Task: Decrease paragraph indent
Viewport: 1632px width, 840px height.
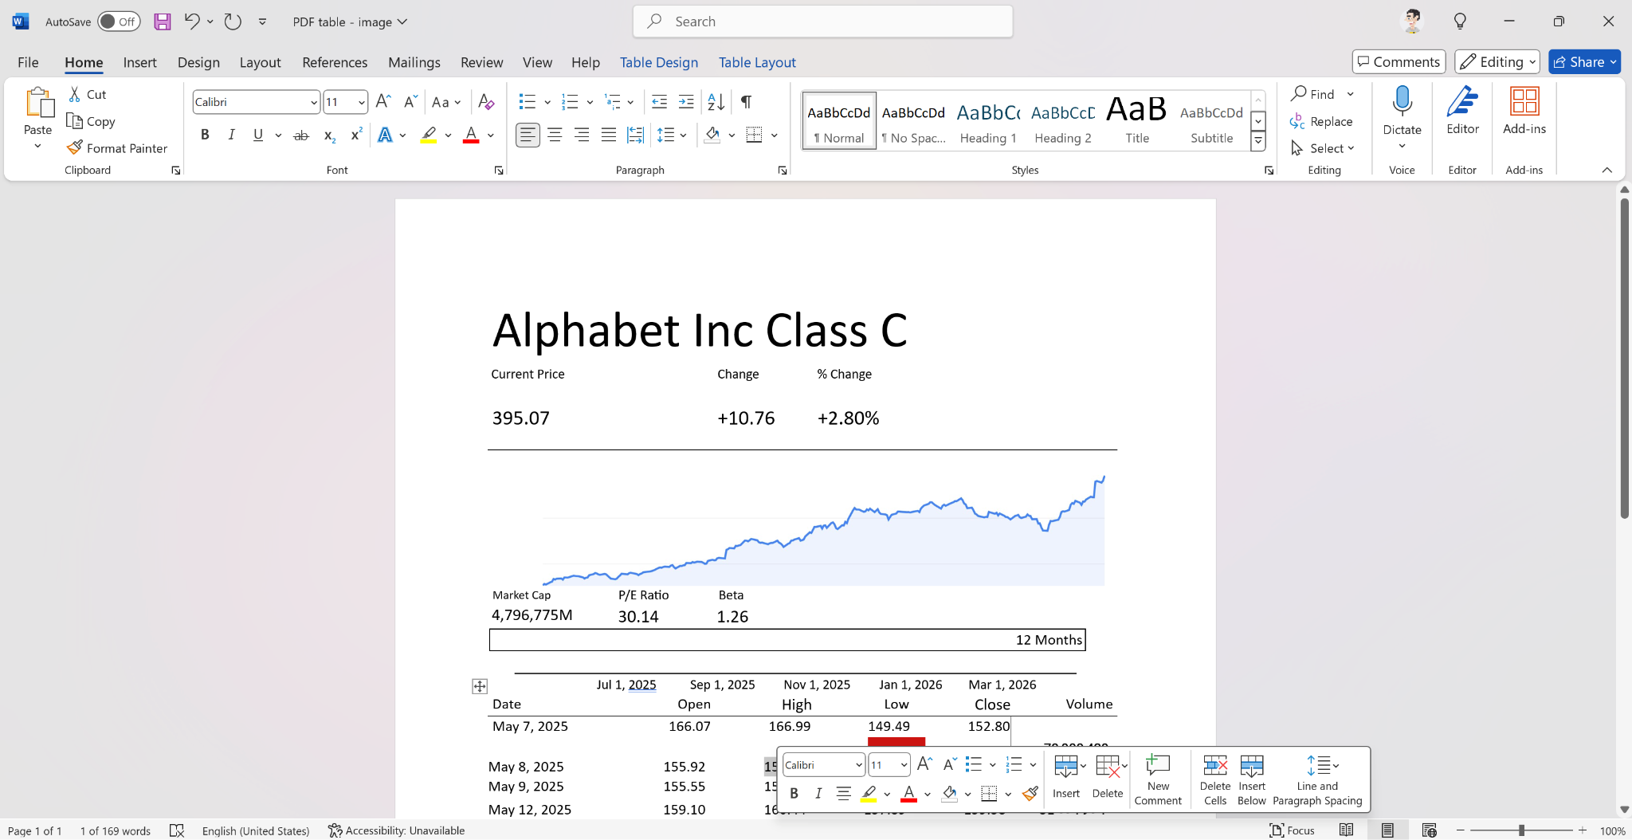Action: [659, 102]
